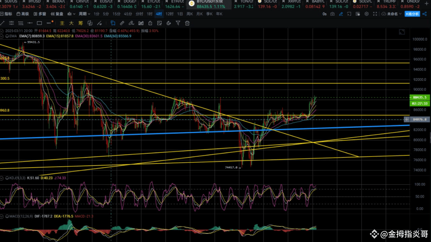The width and height of the screenshot is (431, 242).
Task: Open more drawing tools (three dots)
Action: (x=49, y=23)
